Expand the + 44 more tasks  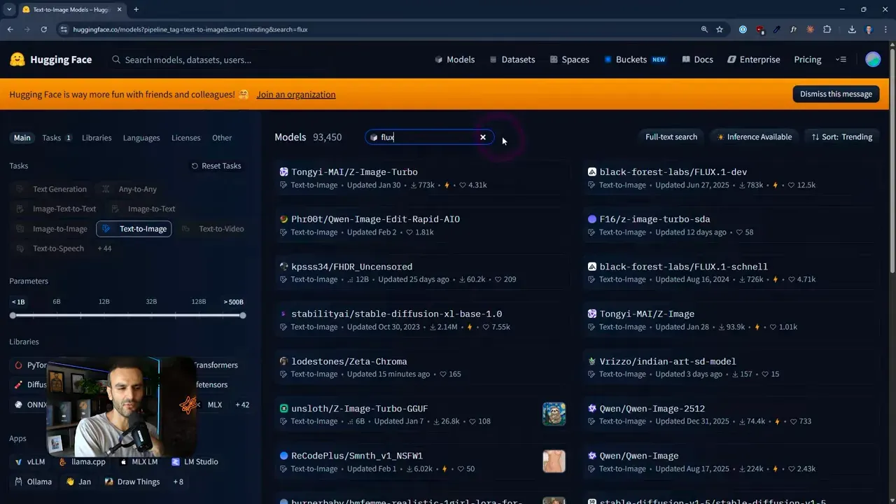pyautogui.click(x=104, y=248)
